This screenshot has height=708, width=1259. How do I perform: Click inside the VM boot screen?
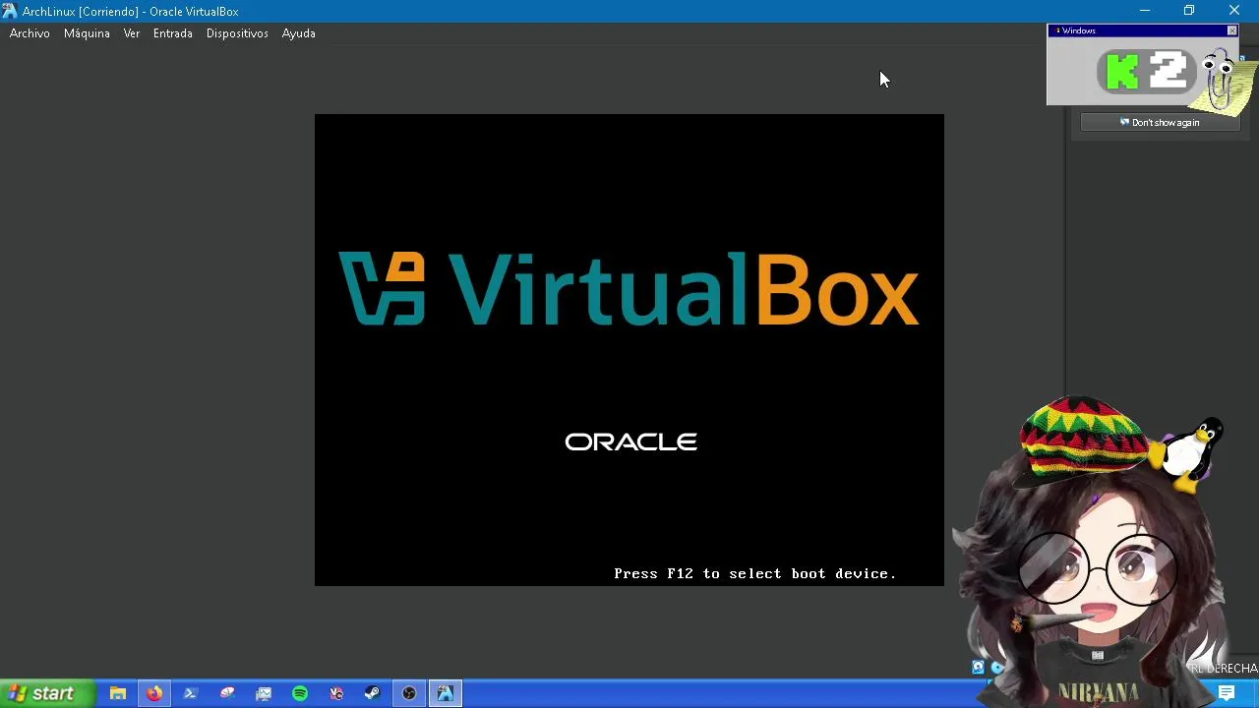(629, 350)
